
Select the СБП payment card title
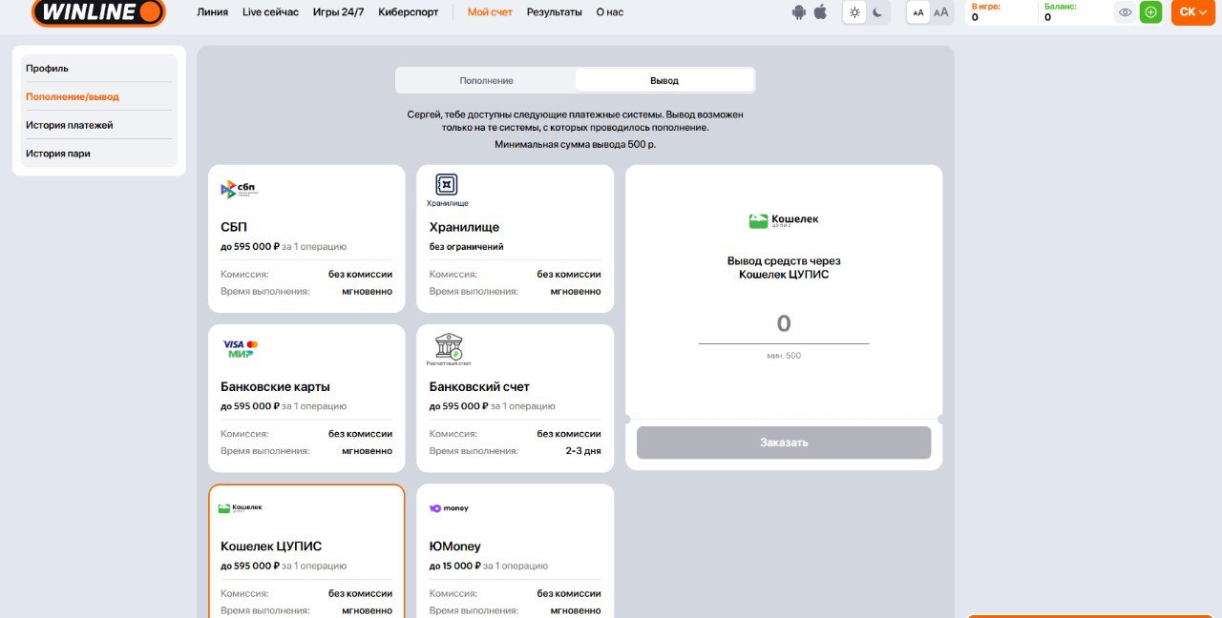coord(234,227)
